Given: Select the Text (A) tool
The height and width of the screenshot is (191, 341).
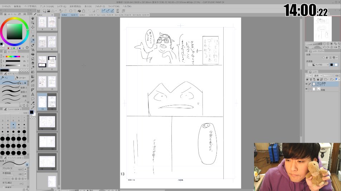Looking at the screenshot, I should click(33, 94).
